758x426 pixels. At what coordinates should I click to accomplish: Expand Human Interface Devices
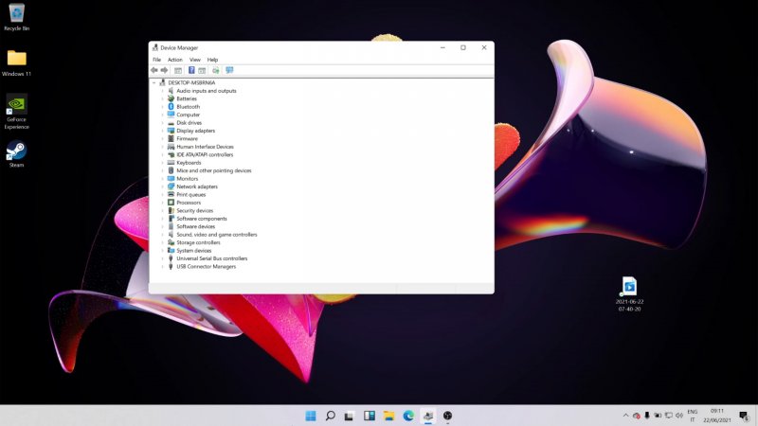click(x=162, y=147)
